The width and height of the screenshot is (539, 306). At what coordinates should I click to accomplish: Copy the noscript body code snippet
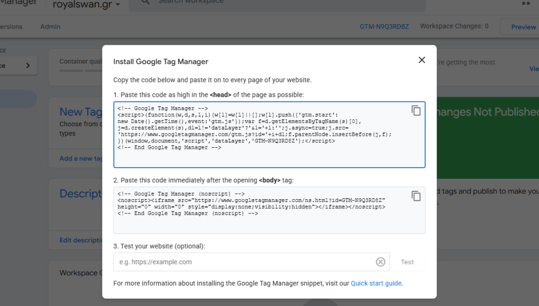point(416,196)
